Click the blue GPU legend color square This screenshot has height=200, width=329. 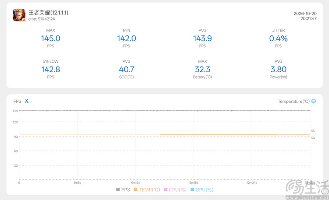tap(192, 189)
